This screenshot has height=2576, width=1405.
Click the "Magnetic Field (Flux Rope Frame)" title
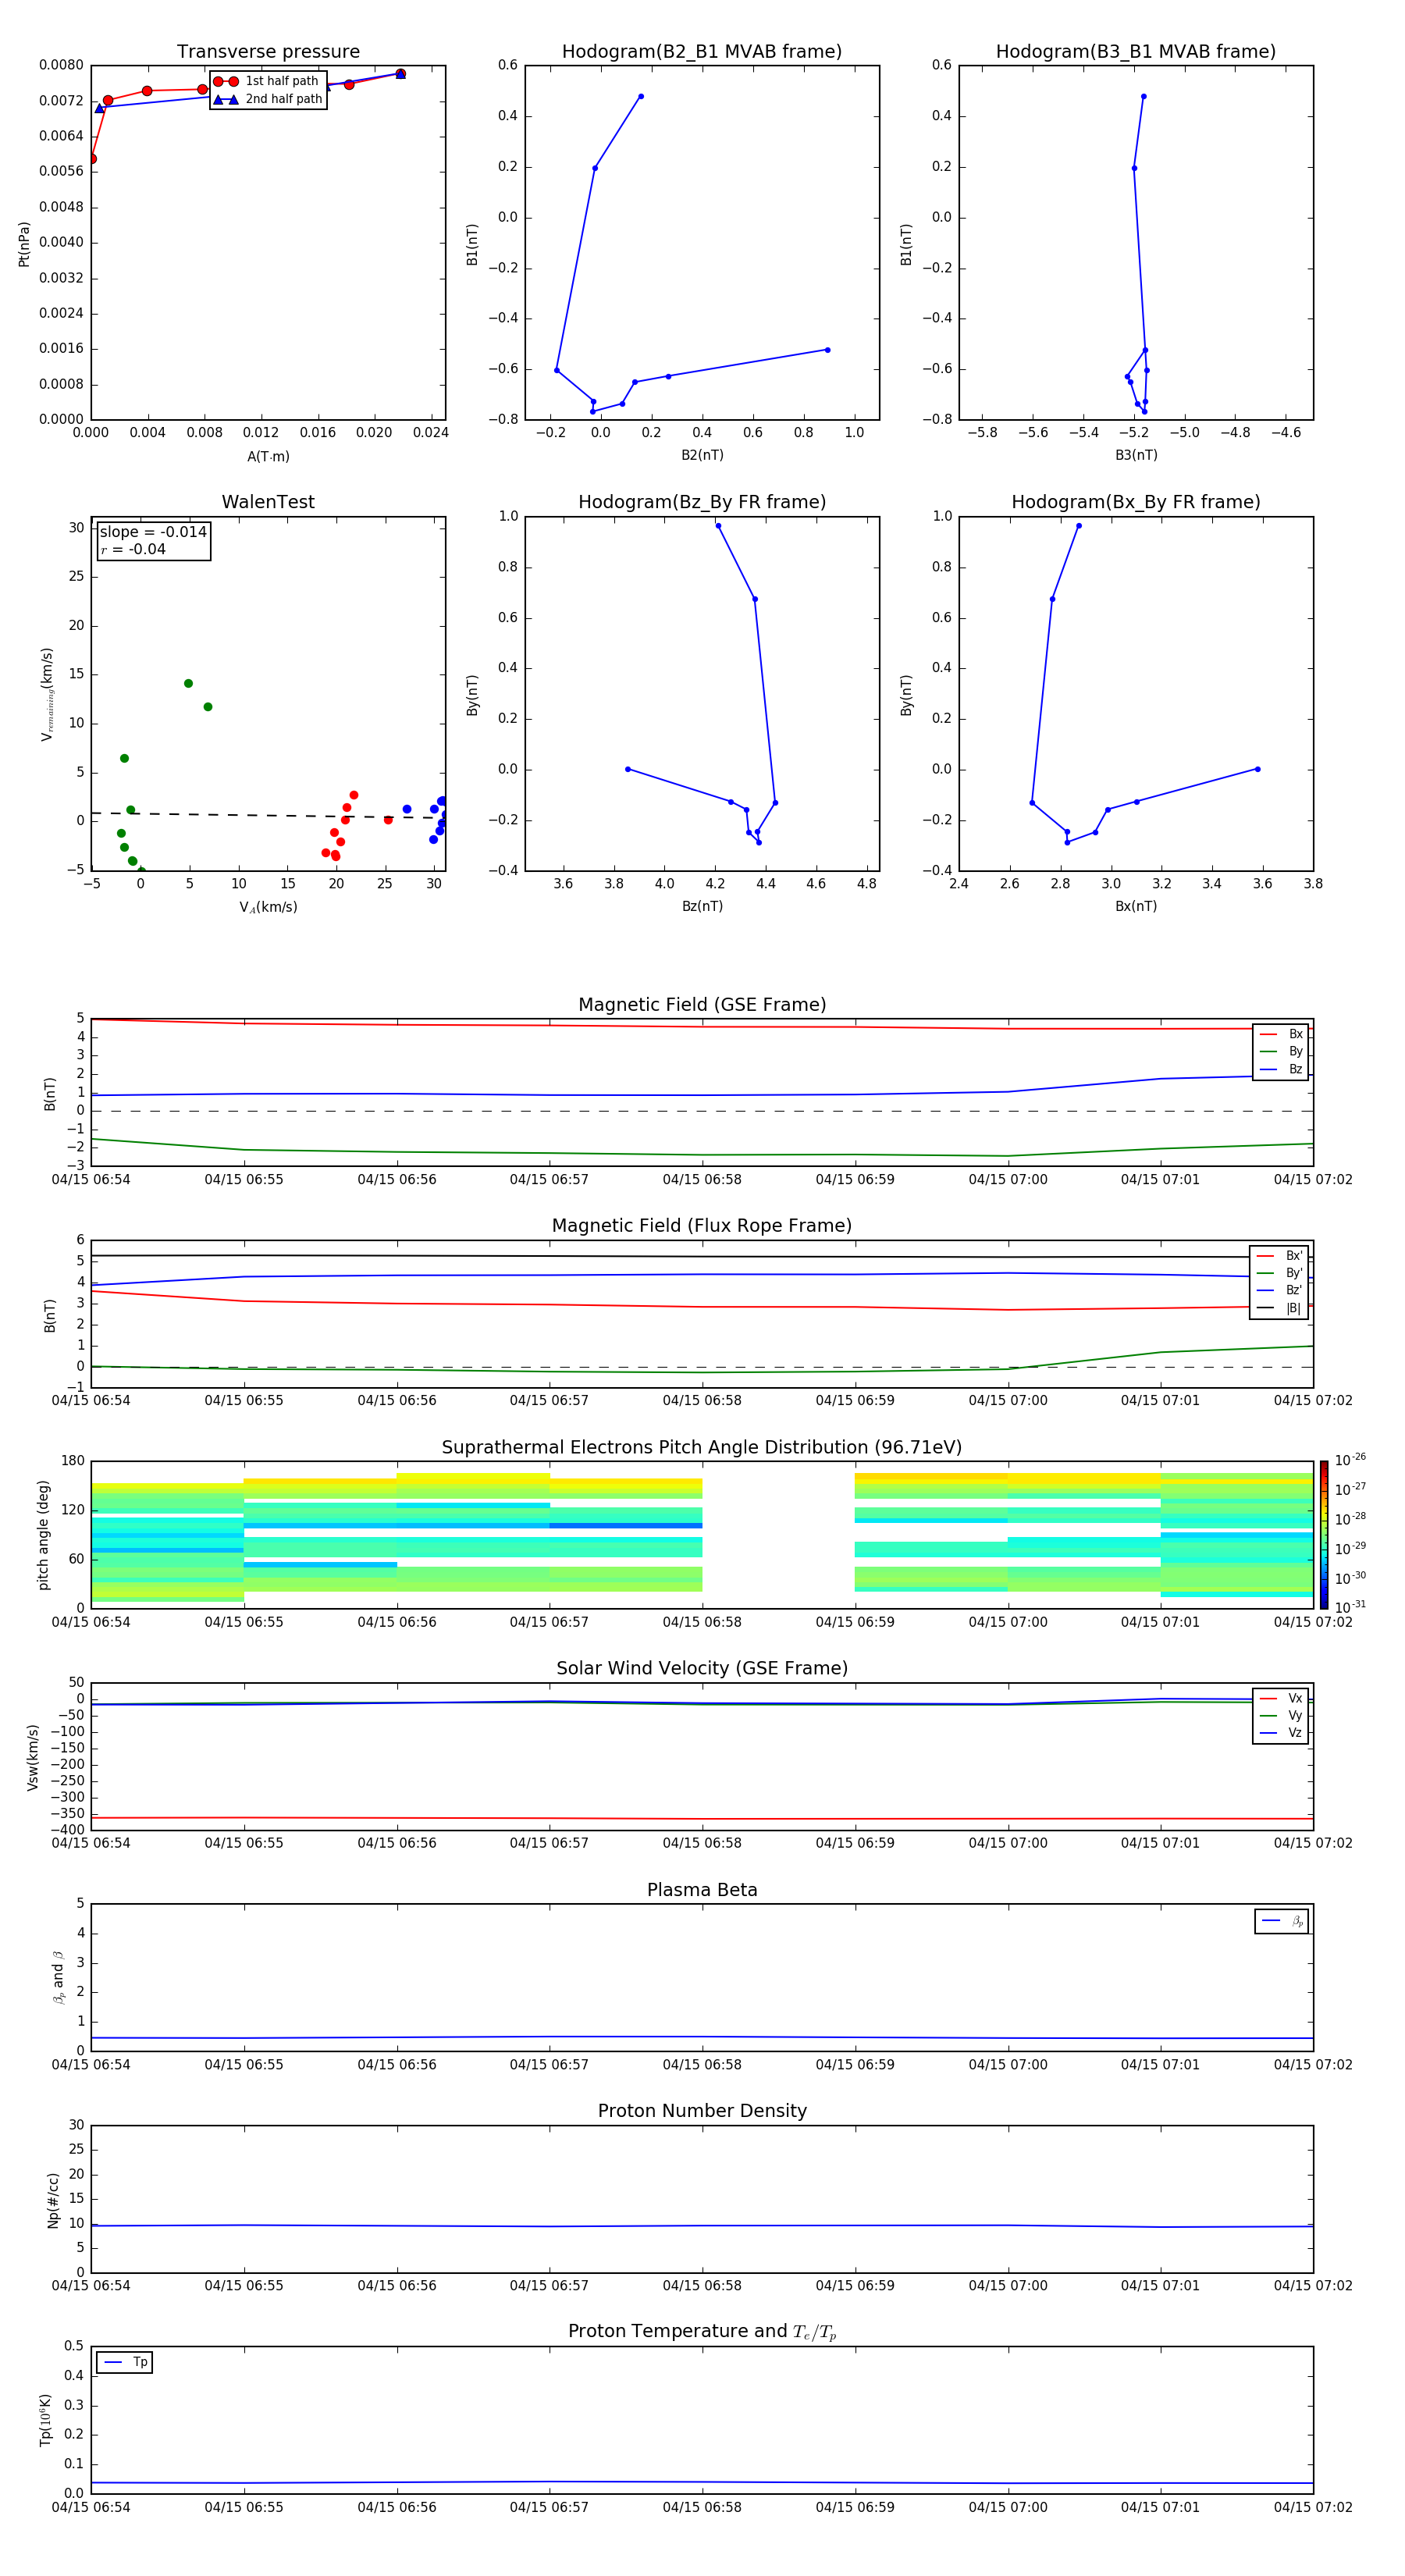[702, 1226]
